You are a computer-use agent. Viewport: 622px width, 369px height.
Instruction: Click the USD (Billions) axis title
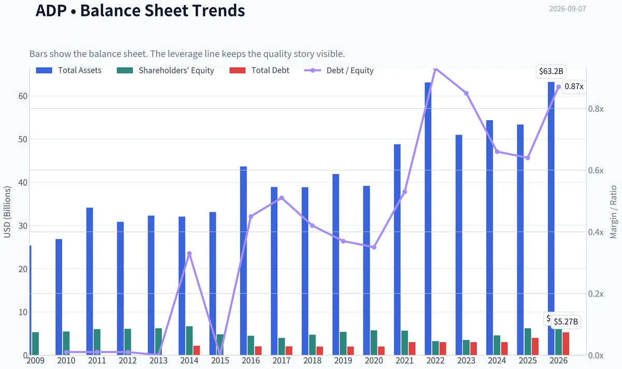(x=7, y=212)
